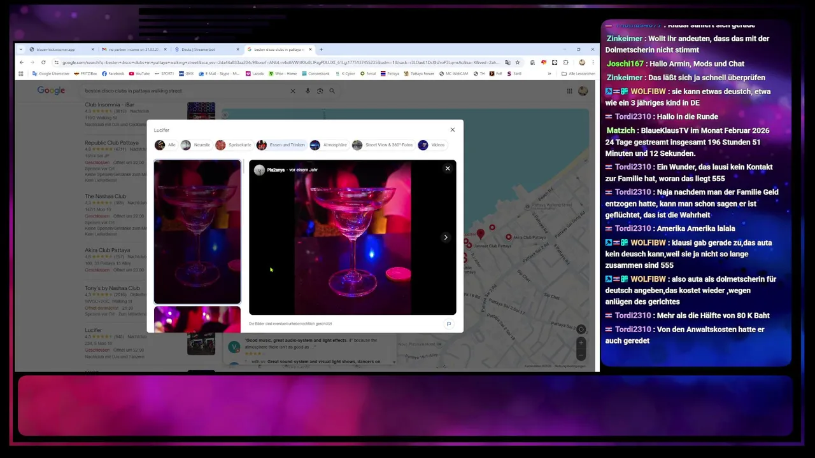Go back in the browser
This screenshot has height=458, width=815.
pyautogui.click(x=21, y=62)
